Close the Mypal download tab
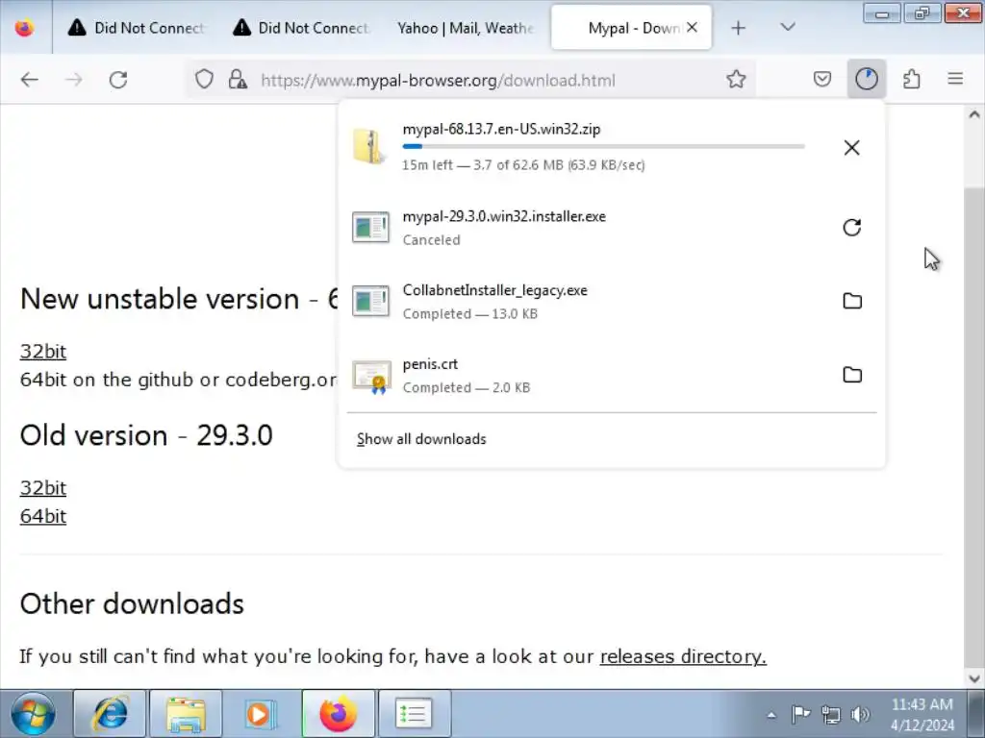 coord(692,27)
